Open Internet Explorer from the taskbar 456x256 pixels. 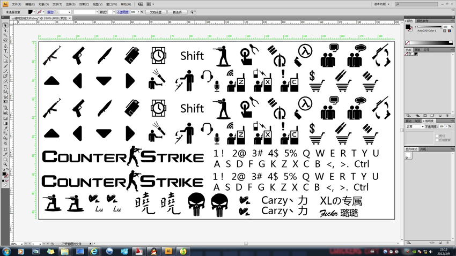(x=94, y=251)
